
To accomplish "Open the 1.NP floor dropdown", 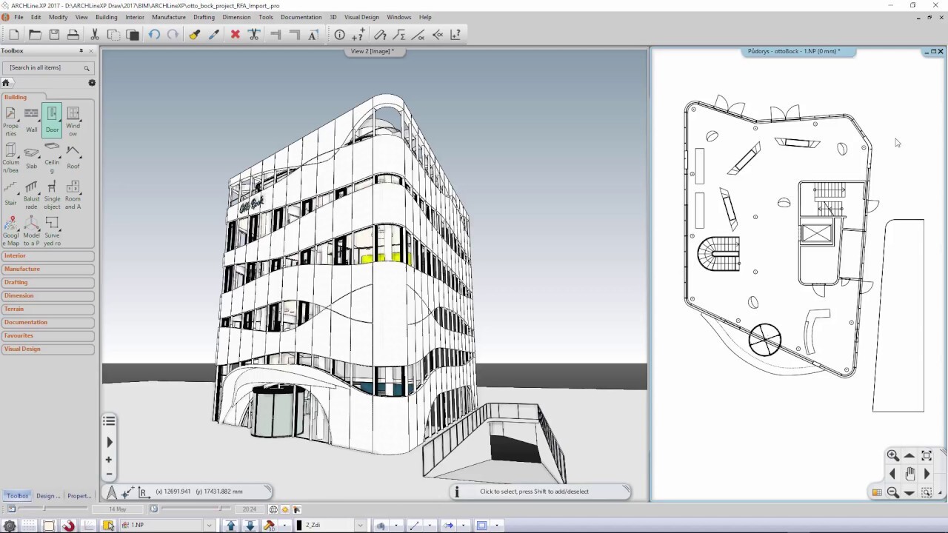I will 209,526.
